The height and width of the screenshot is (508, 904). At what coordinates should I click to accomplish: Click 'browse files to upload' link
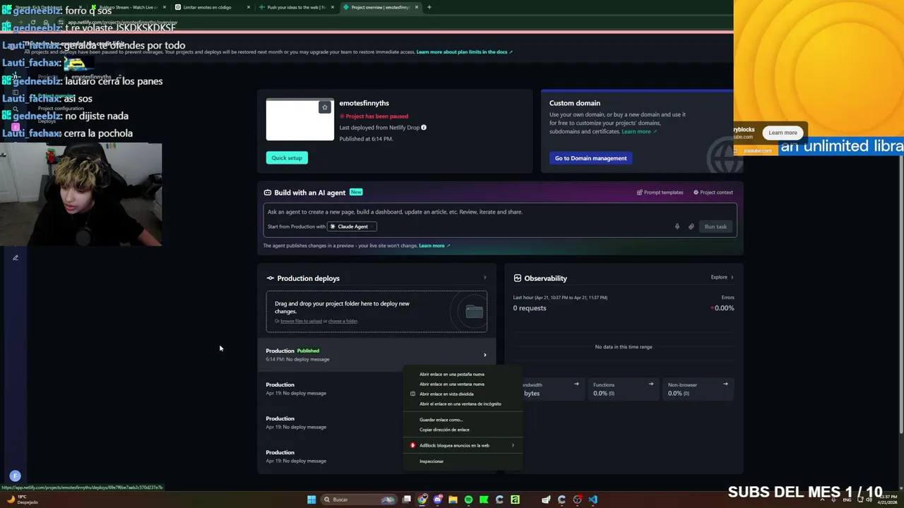pyautogui.click(x=301, y=321)
